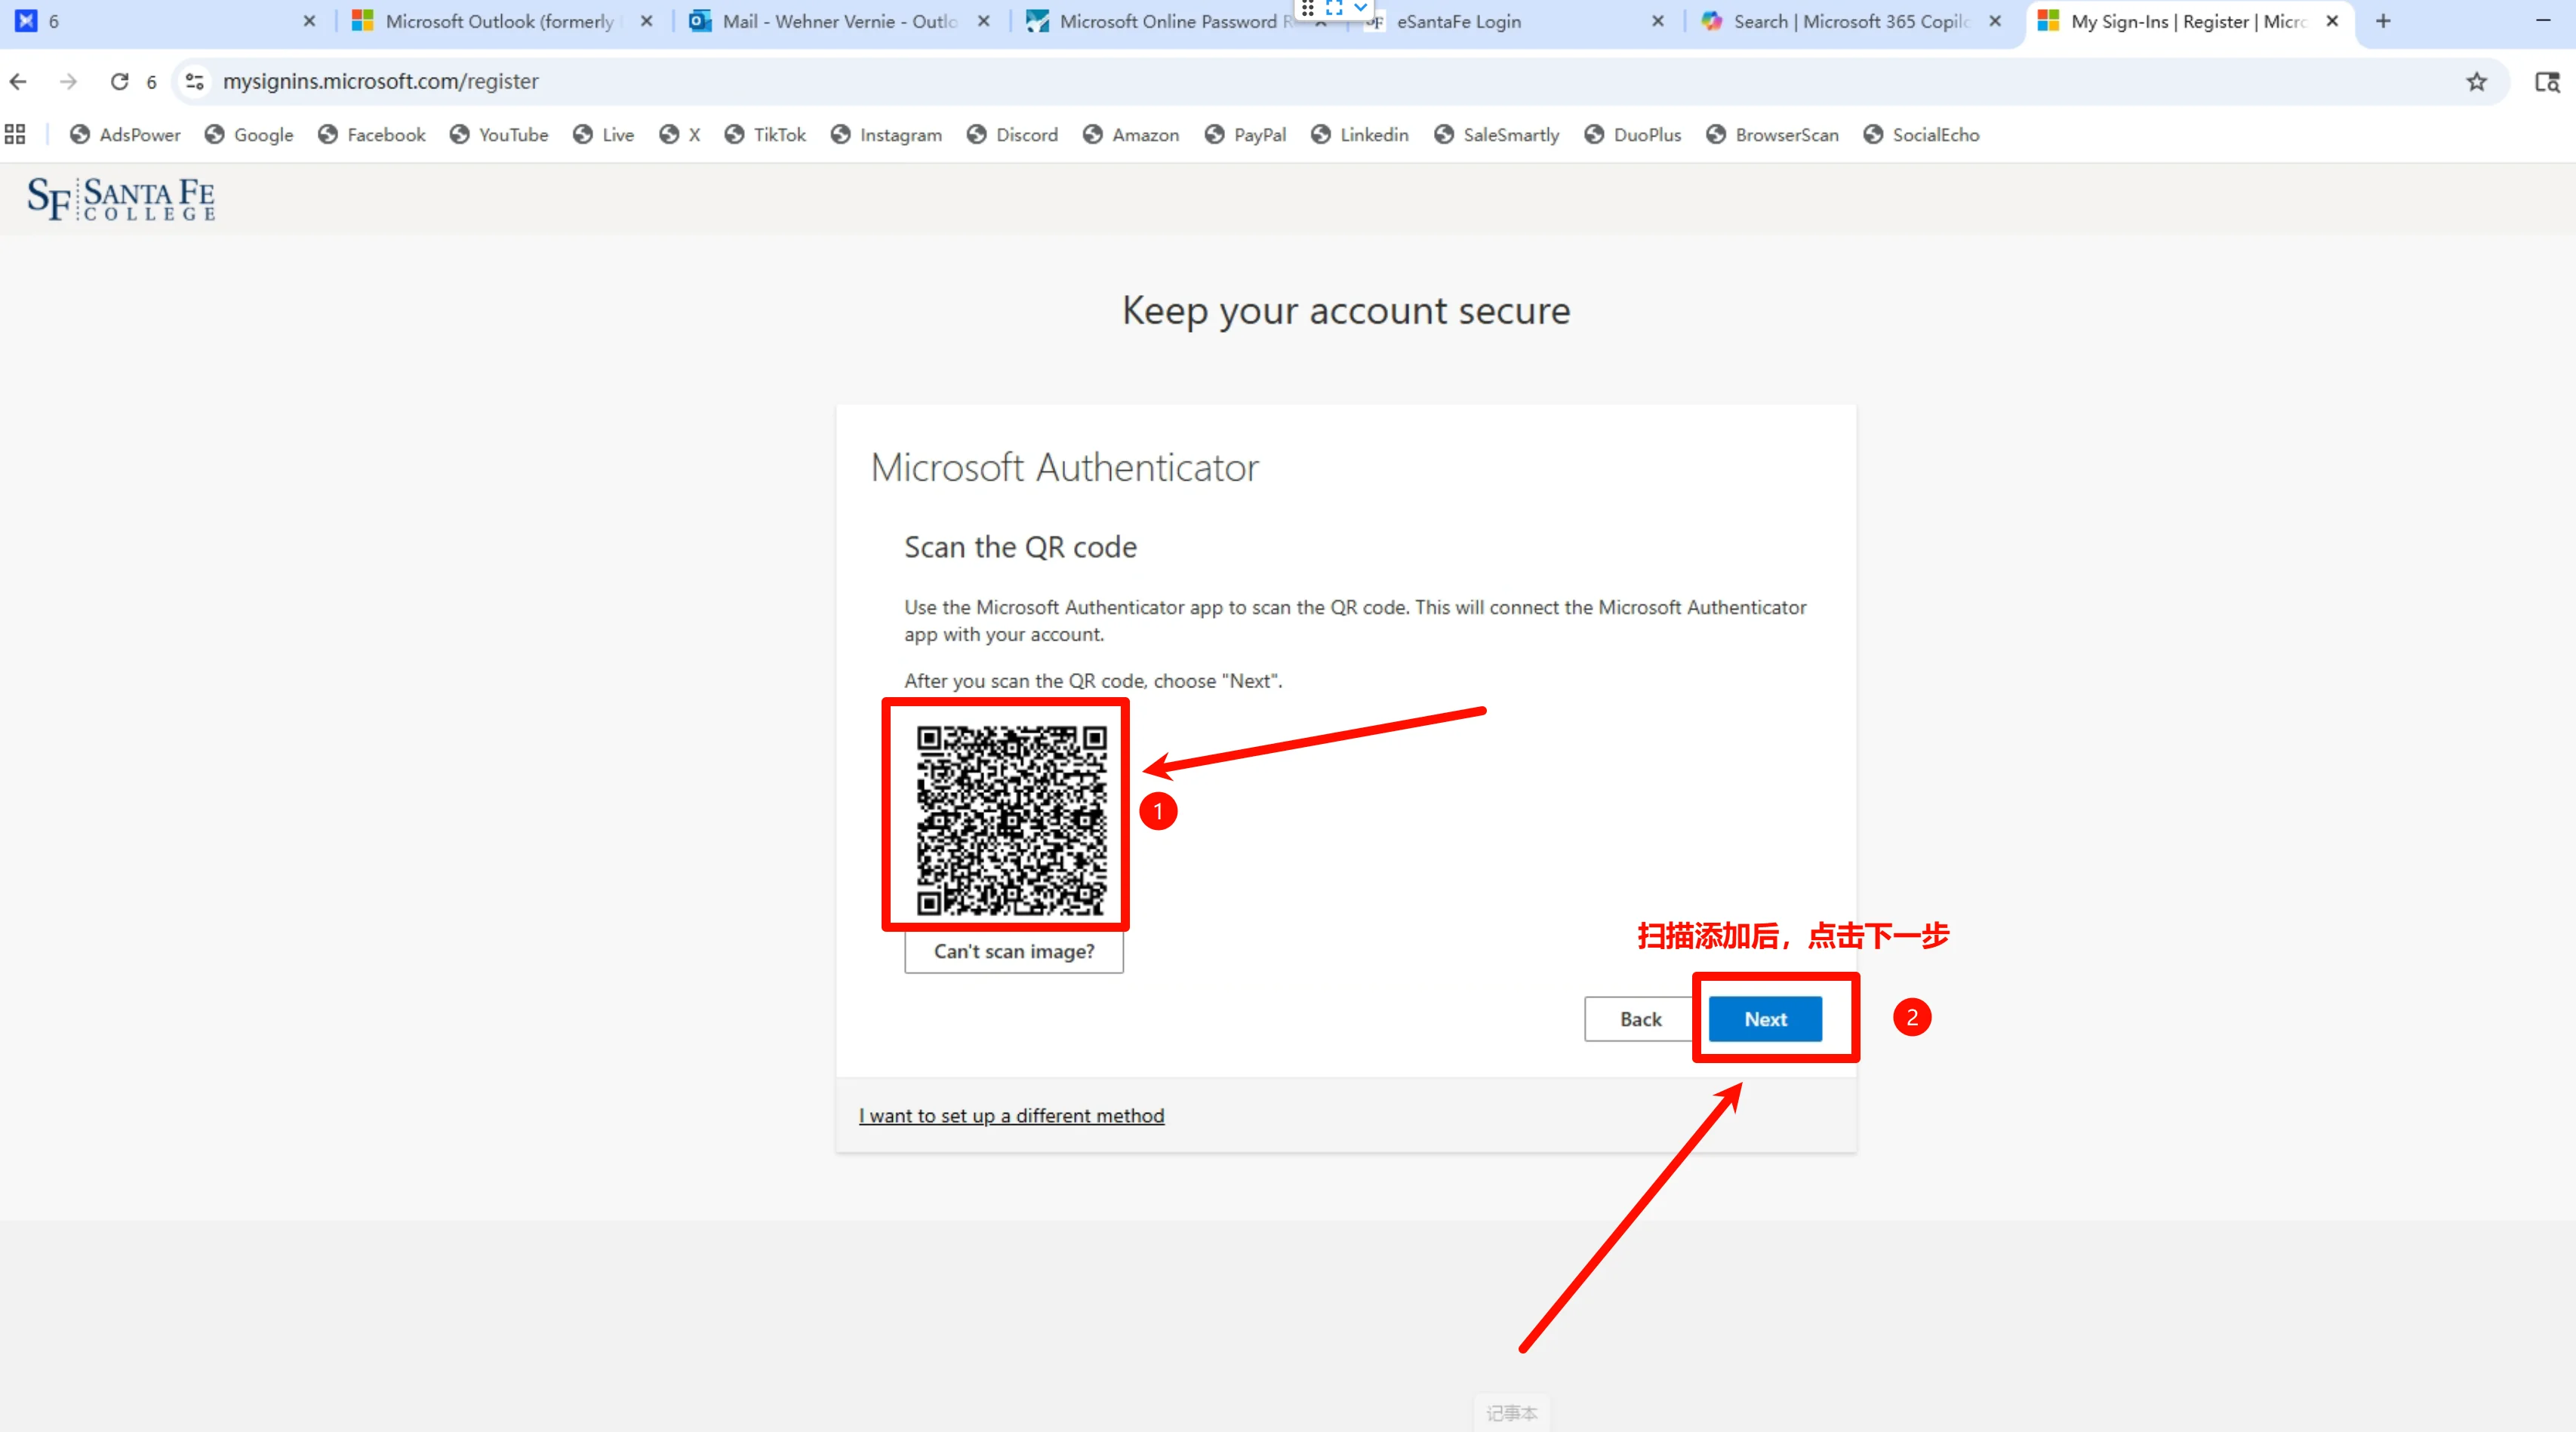Bookmark this page with star icon
2576x1432 pixels.
coord(2476,82)
